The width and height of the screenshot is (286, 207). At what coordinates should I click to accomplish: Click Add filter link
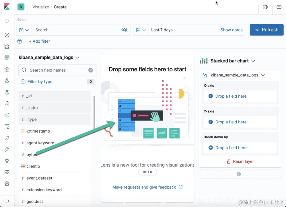coord(40,41)
